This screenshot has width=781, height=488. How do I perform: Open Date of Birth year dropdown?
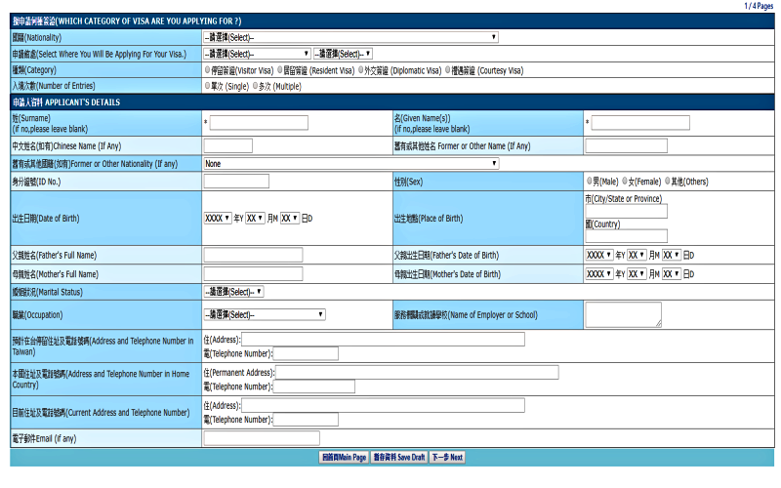(x=218, y=219)
